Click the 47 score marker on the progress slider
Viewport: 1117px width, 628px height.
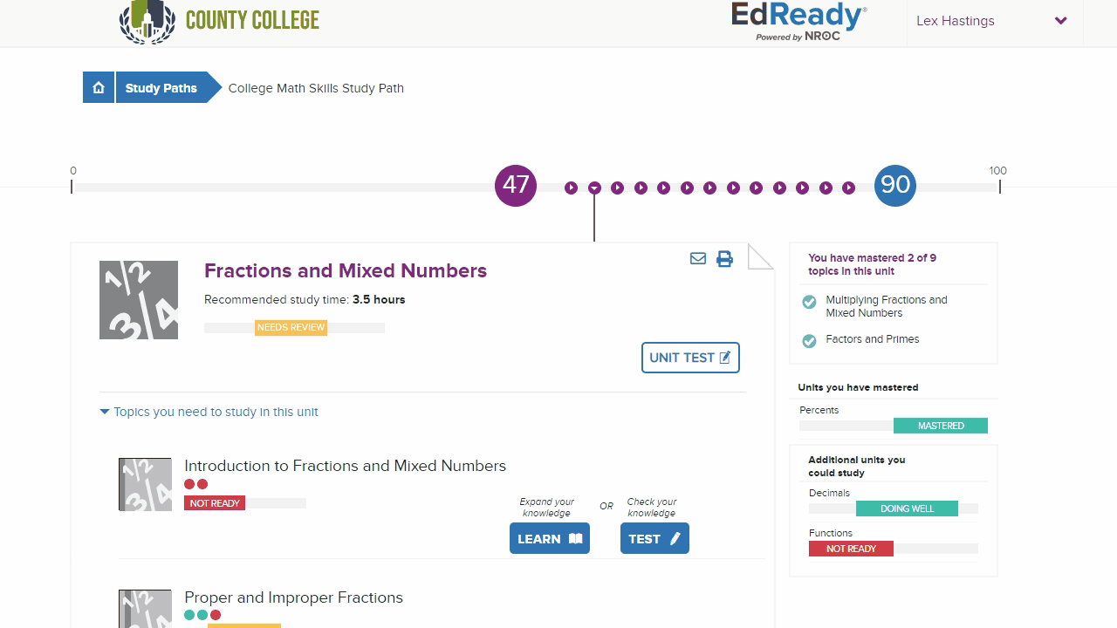[515, 185]
